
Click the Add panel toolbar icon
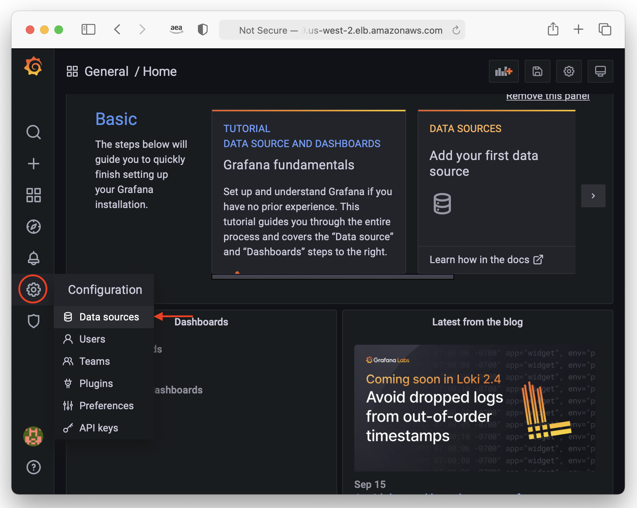[x=504, y=71]
